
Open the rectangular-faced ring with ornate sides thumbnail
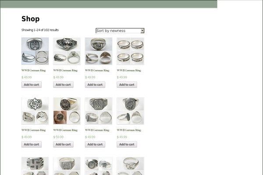click(x=99, y=111)
